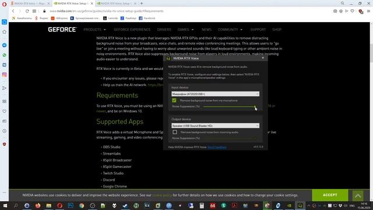Open Photoshop from the taskbar
The image size is (373, 210).
click(x=71, y=205)
